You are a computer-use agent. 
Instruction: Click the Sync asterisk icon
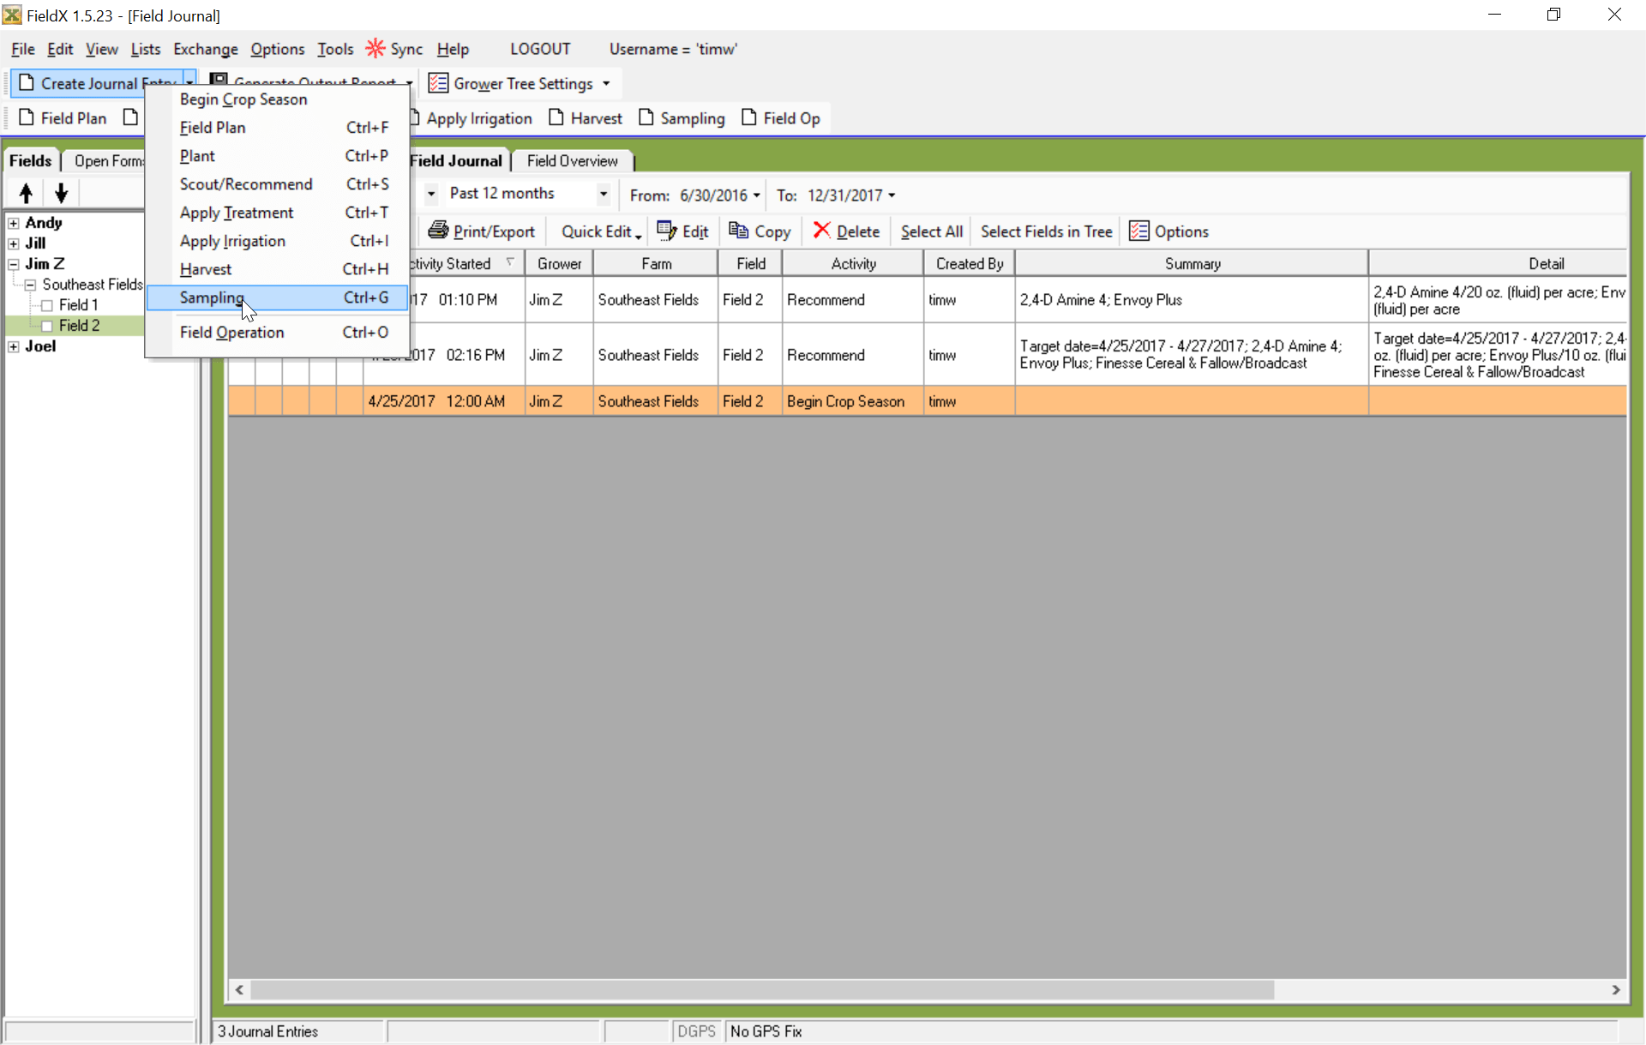click(375, 49)
